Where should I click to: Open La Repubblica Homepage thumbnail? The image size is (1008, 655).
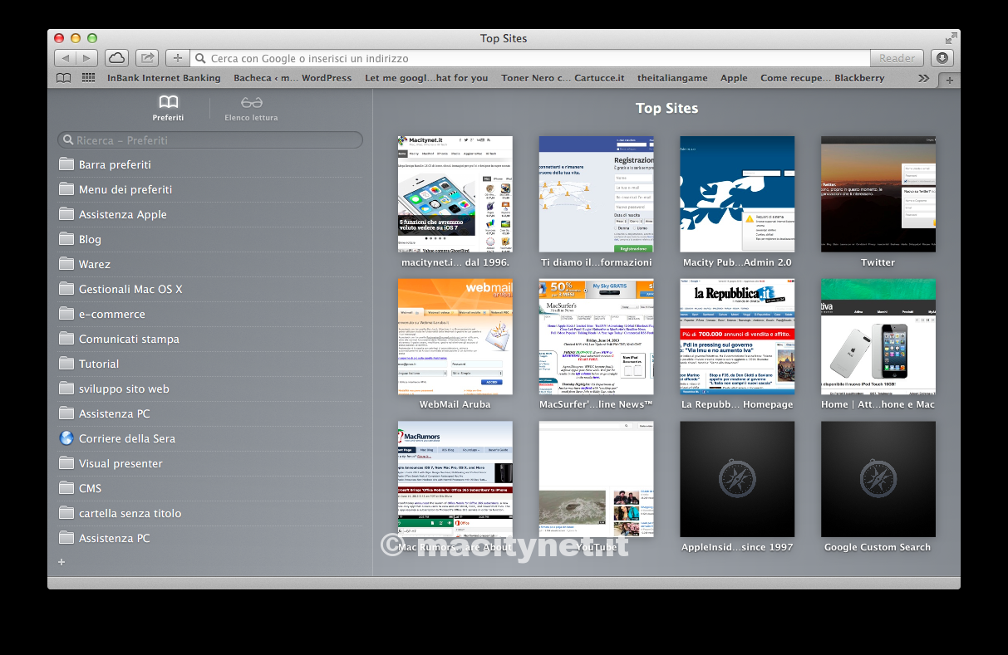tap(737, 336)
